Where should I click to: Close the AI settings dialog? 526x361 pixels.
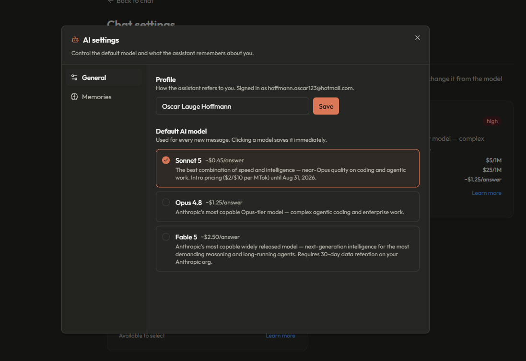click(417, 37)
